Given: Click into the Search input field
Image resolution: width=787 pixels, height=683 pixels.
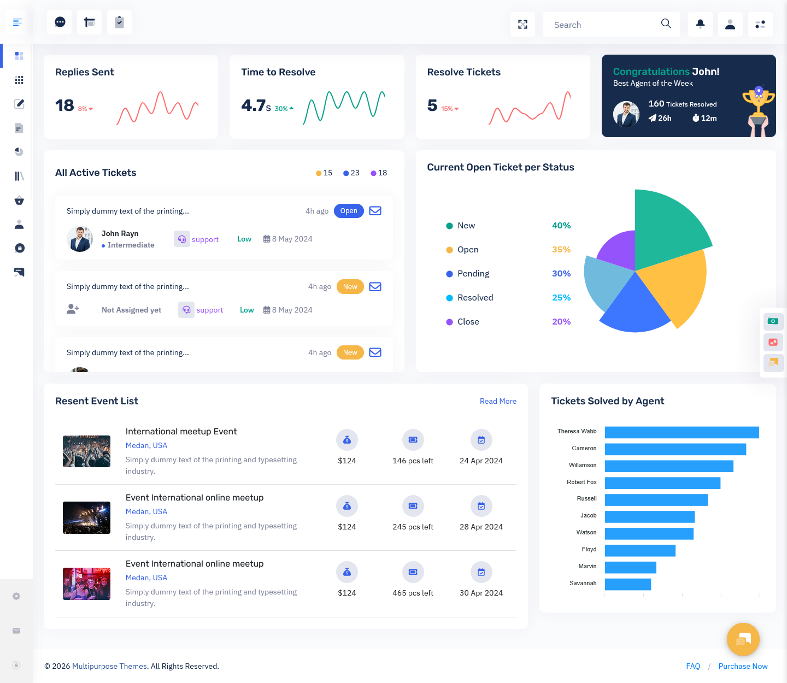Looking at the screenshot, I should click(601, 25).
